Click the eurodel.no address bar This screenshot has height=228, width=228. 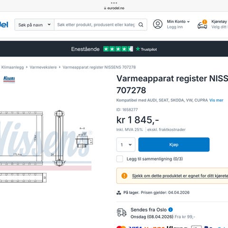pos(114,8)
